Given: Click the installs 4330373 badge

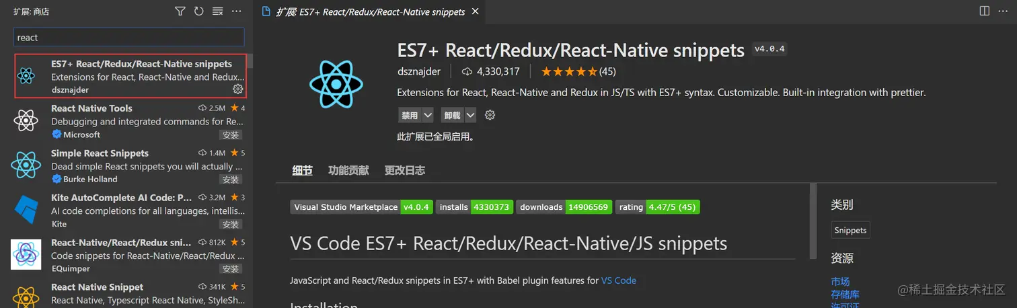Looking at the screenshot, I should click(475, 207).
